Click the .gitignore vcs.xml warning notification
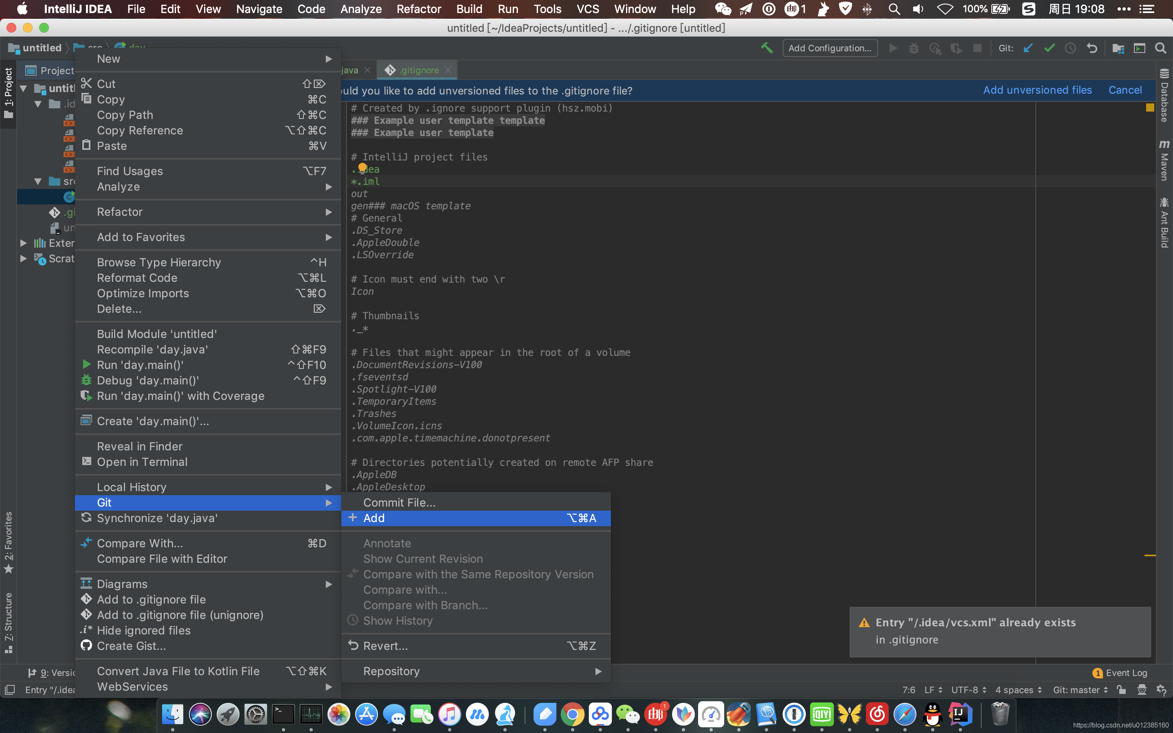 click(1000, 631)
